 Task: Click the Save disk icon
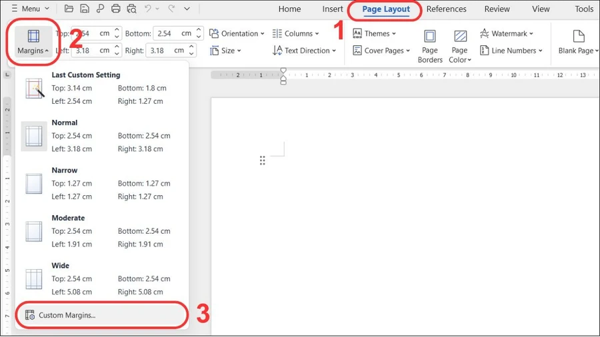coord(84,9)
